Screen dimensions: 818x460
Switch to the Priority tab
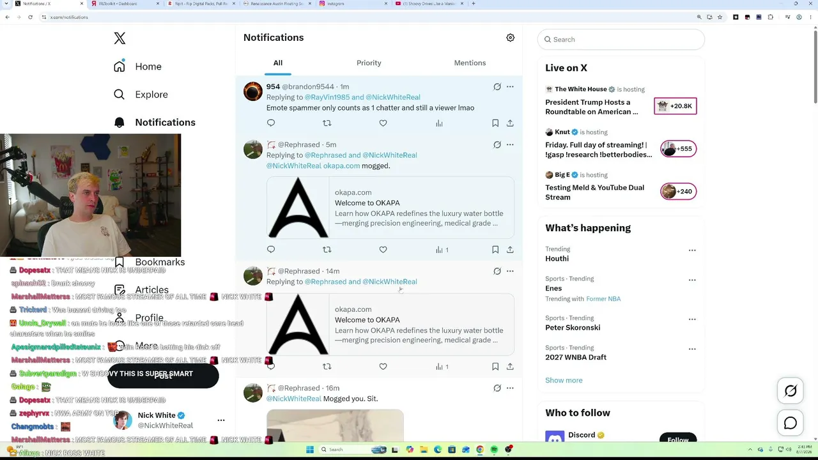(x=369, y=63)
